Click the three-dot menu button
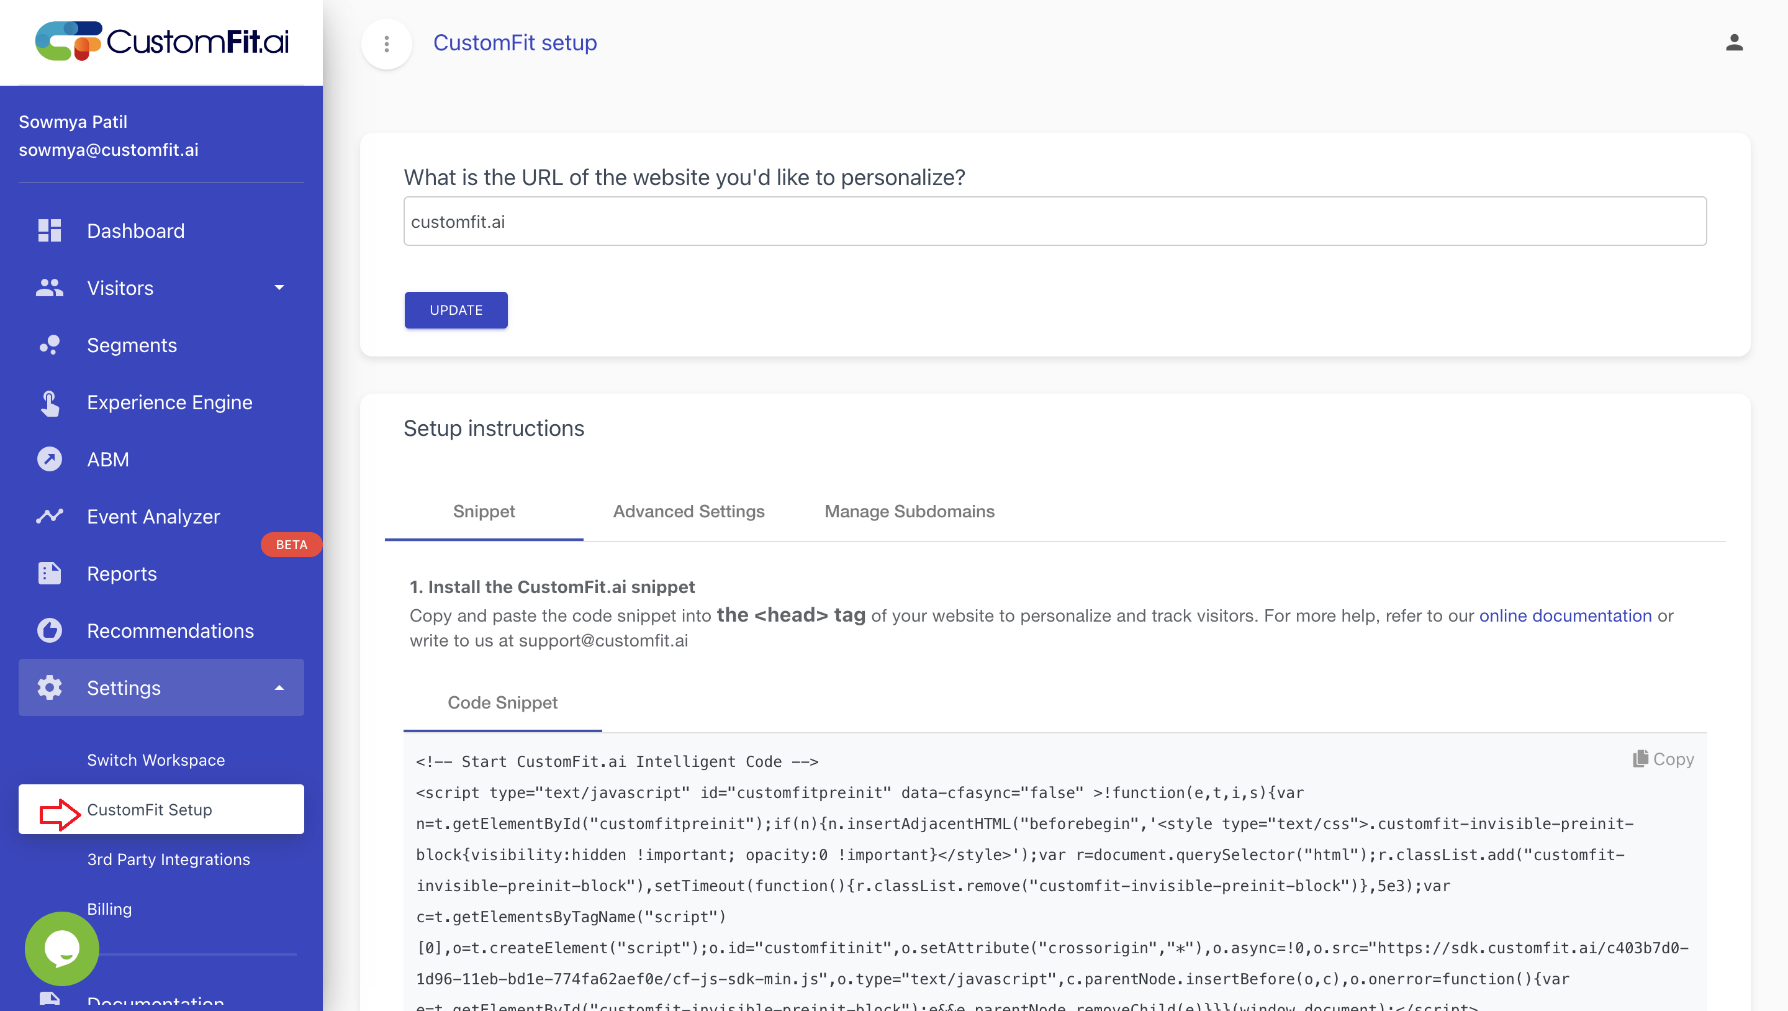Viewport: 1788px width, 1011px height. pos(387,43)
